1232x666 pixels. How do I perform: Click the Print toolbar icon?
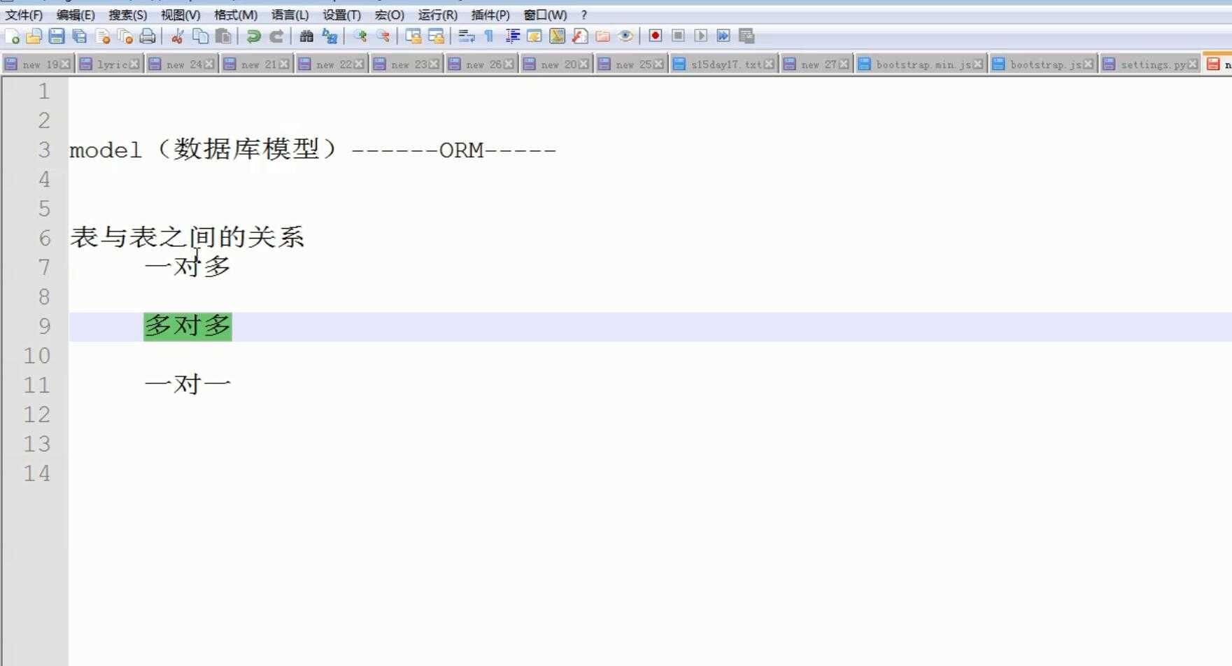point(148,36)
